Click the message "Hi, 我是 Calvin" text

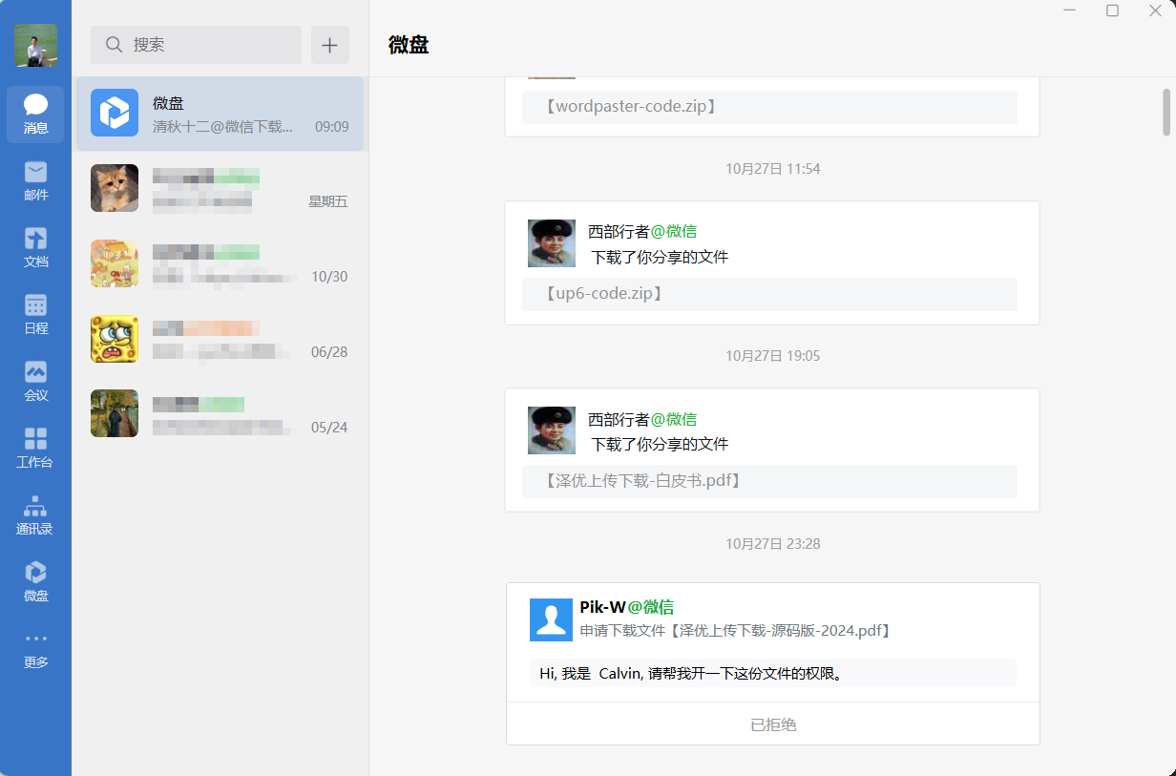(x=692, y=674)
